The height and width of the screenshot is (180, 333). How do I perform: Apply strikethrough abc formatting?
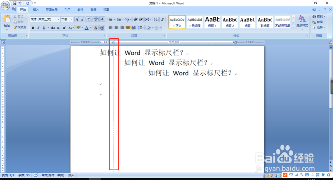pyautogui.click(x=53, y=28)
